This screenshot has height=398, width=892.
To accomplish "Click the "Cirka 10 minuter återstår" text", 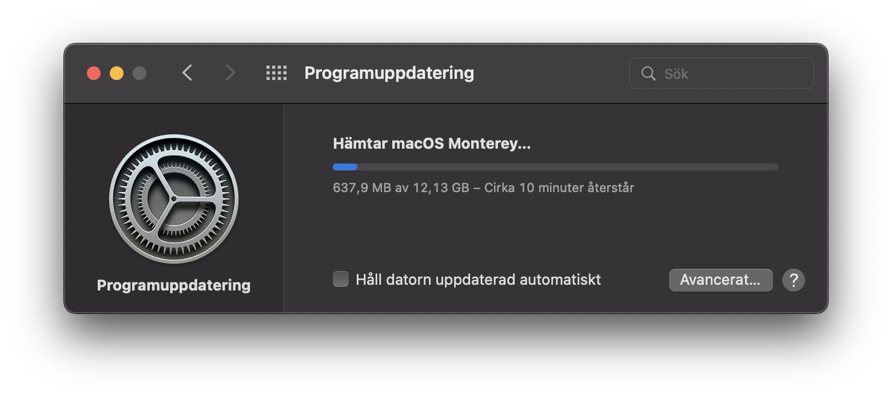I will 559,188.
